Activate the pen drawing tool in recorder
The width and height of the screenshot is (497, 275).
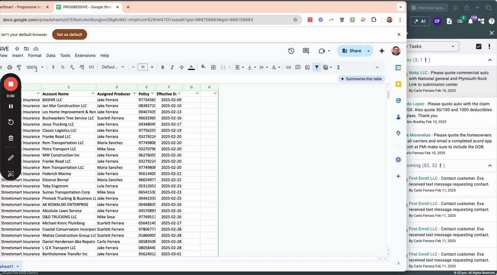point(11,158)
